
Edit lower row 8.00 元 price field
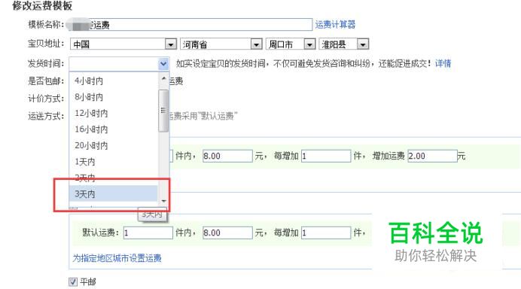227,233
